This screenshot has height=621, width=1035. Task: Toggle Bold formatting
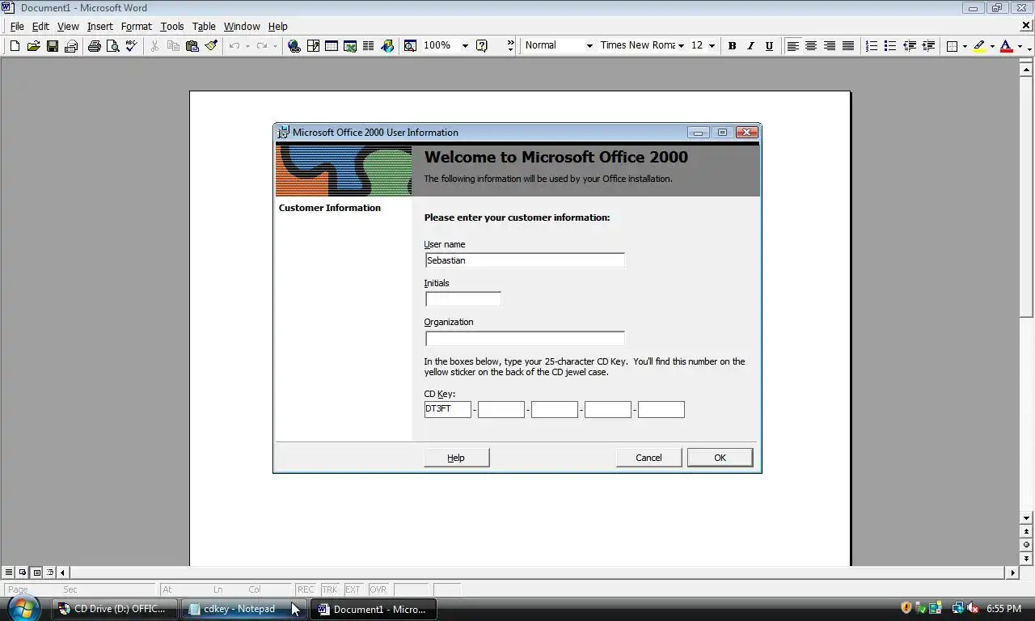click(732, 46)
